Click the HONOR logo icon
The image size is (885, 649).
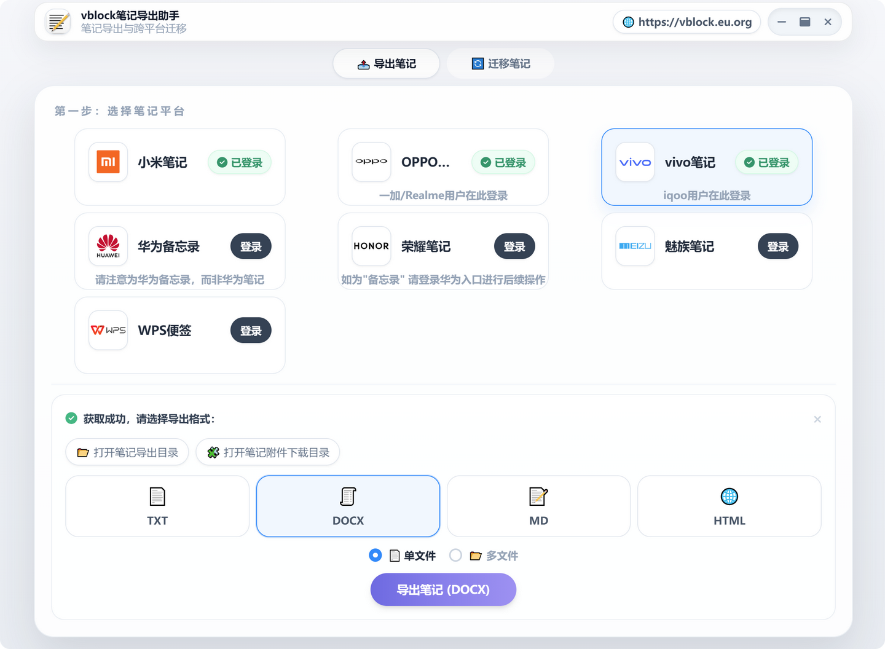(371, 246)
